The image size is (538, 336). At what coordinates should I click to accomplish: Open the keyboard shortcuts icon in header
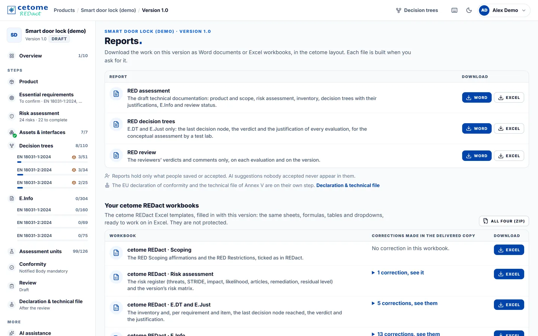(x=454, y=10)
